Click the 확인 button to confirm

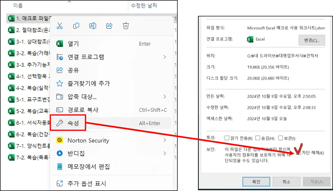(x=256, y=182)
